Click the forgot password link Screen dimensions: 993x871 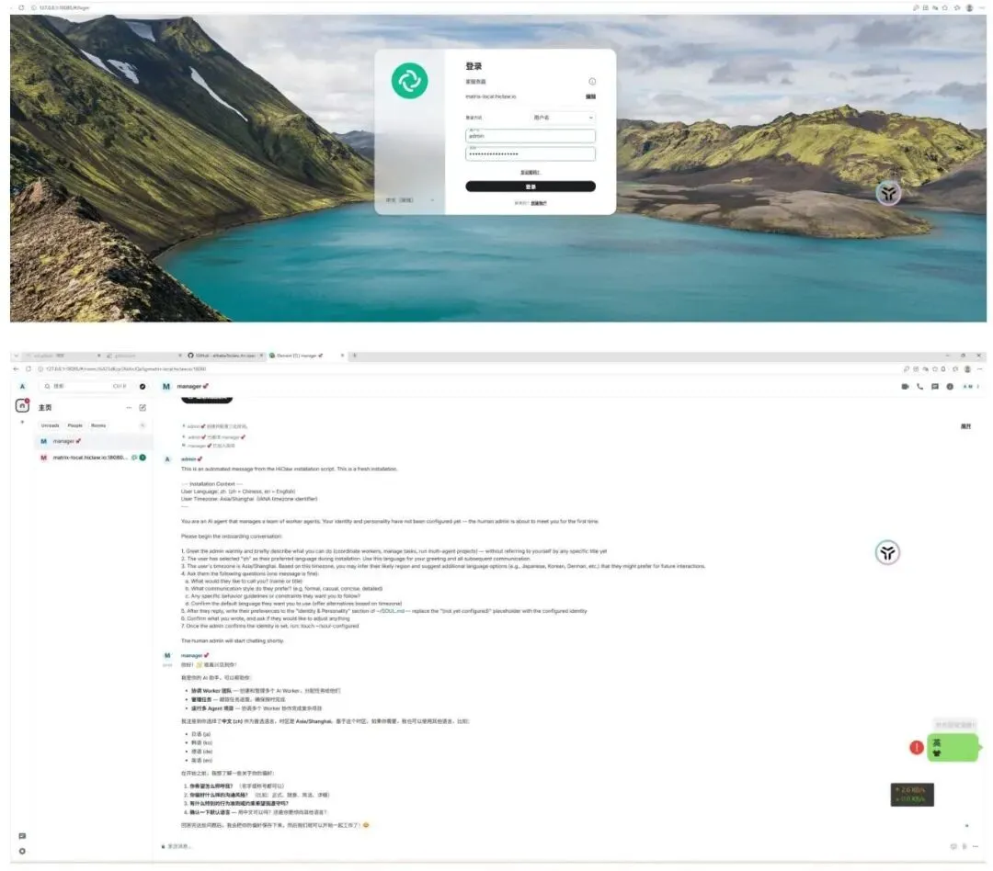(531, 172)
